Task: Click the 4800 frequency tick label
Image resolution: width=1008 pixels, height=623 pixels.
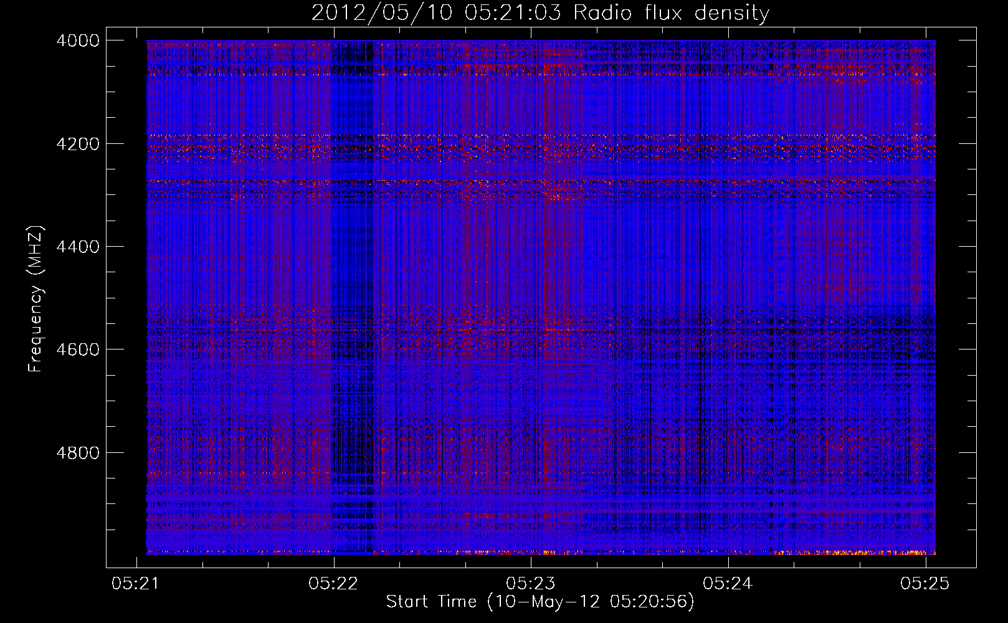Action: [78, 452]
